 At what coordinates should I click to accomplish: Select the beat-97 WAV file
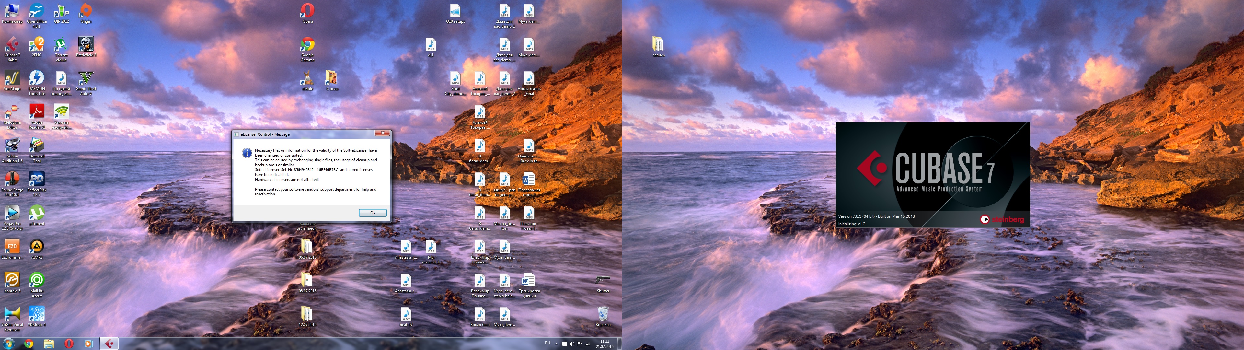pyautogui.click(x=406, y=314)
